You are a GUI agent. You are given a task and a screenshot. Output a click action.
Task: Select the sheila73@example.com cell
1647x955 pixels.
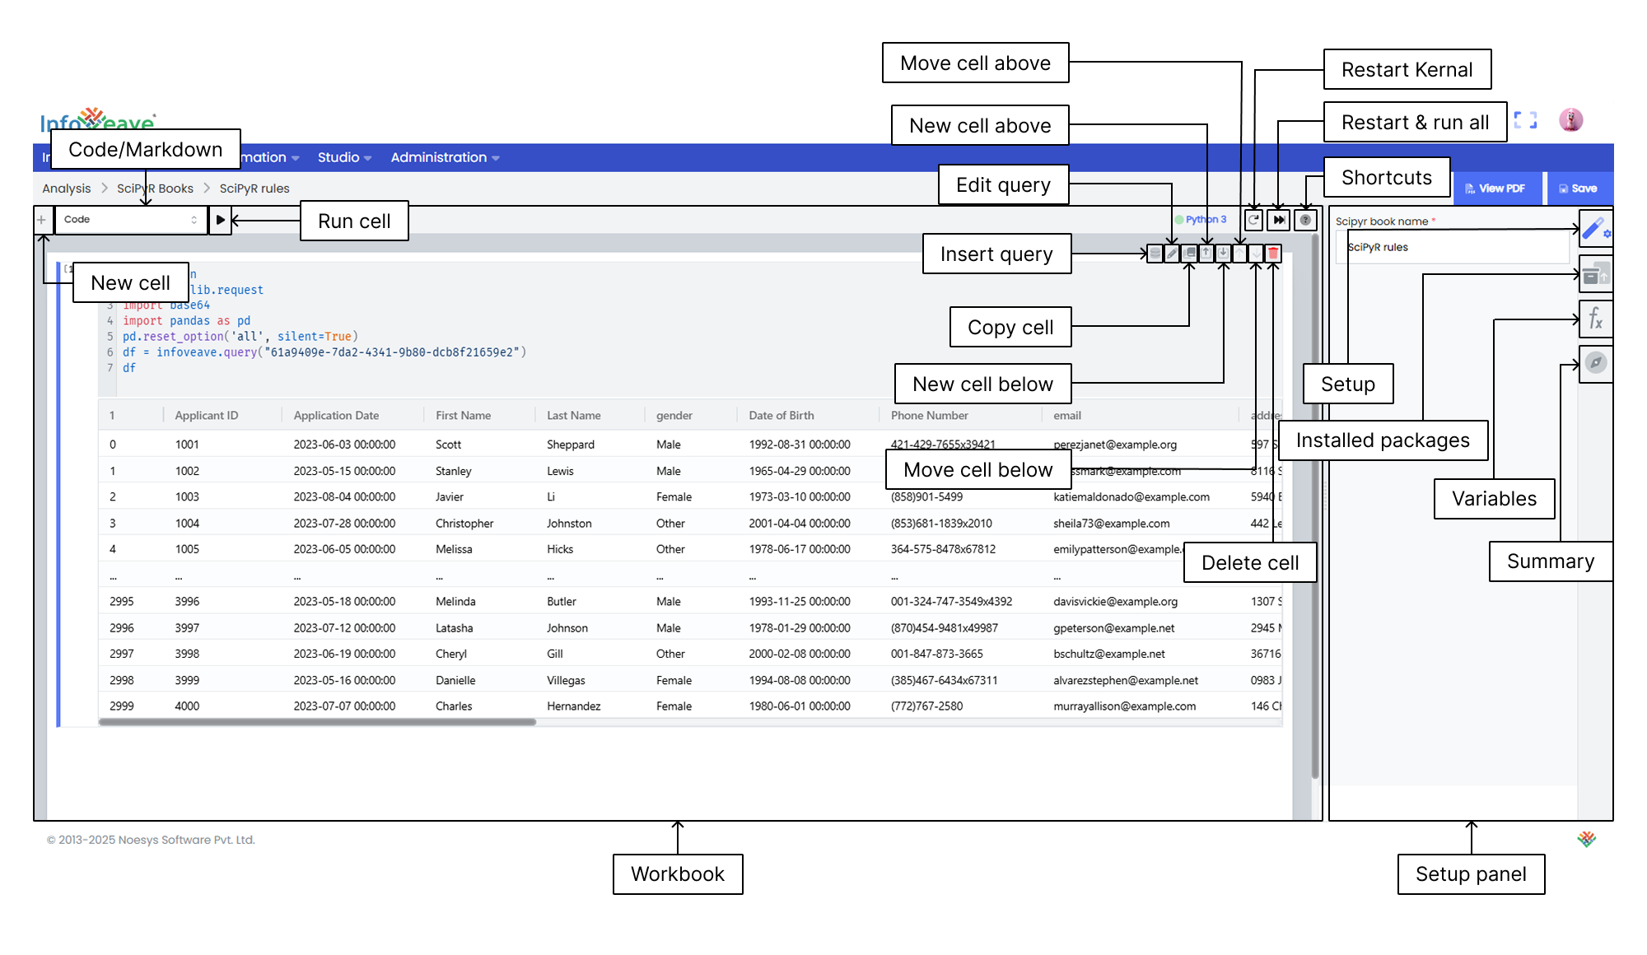tap(1112, 524)
